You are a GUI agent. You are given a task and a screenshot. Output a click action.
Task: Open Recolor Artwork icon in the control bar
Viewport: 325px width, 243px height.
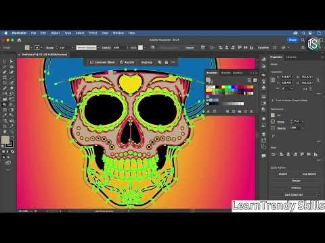point(153,47)
